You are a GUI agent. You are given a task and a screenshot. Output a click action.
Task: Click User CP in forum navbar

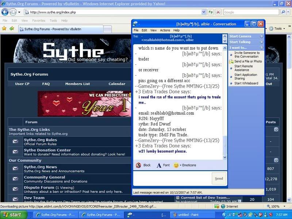point(22,84)
